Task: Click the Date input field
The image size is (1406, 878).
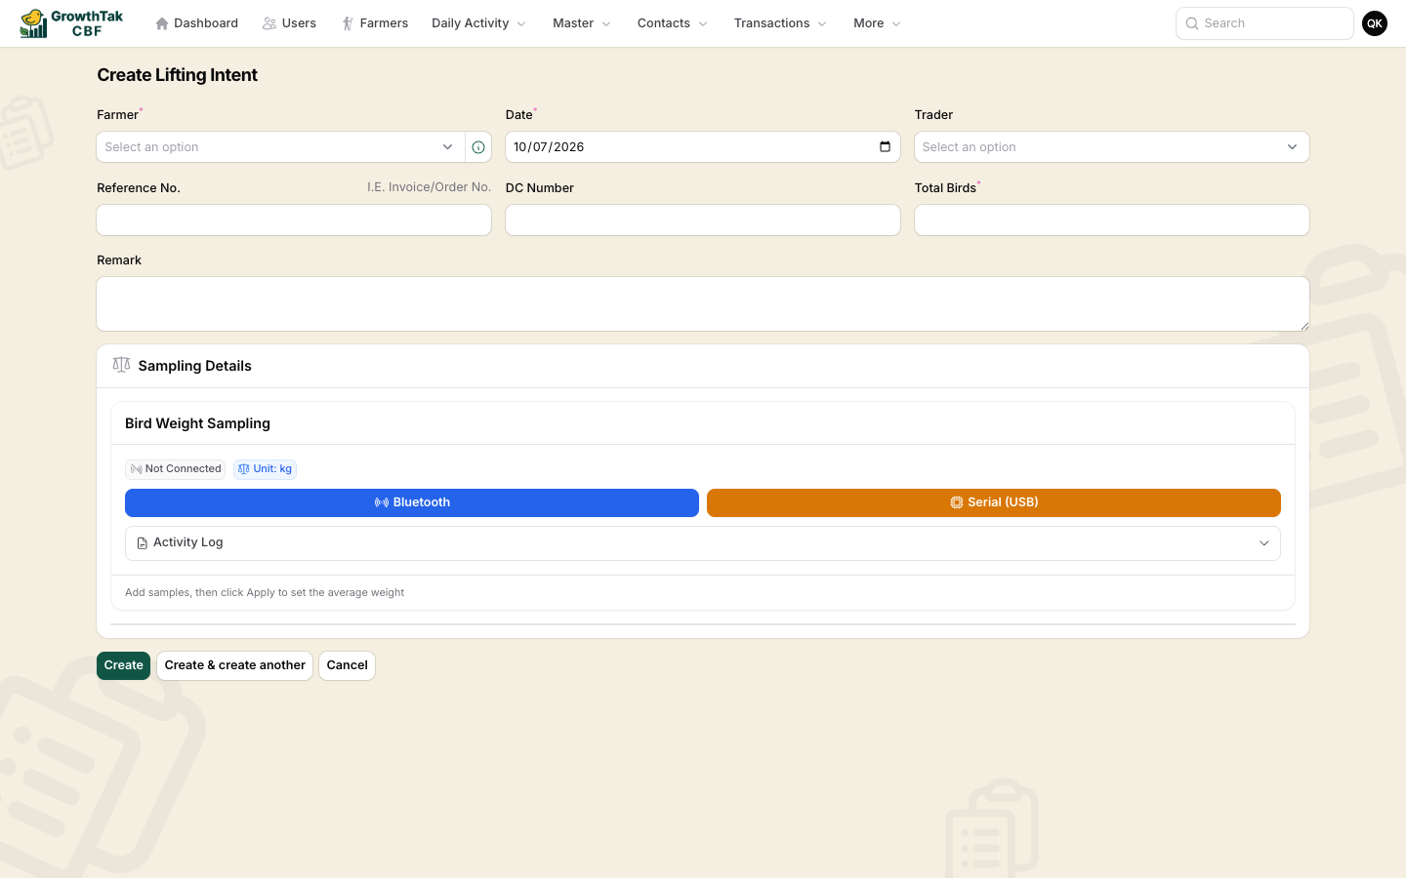Action: click(x=703, y=147)
